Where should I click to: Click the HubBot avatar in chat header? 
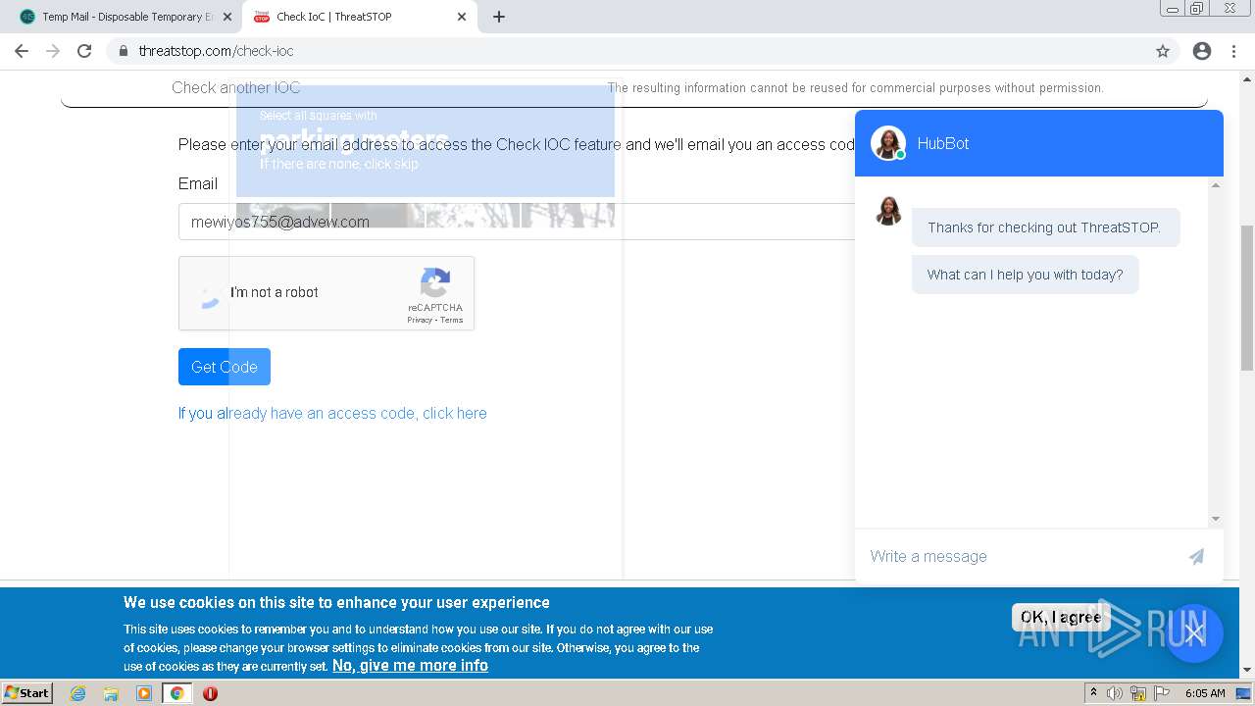(888, 143)
